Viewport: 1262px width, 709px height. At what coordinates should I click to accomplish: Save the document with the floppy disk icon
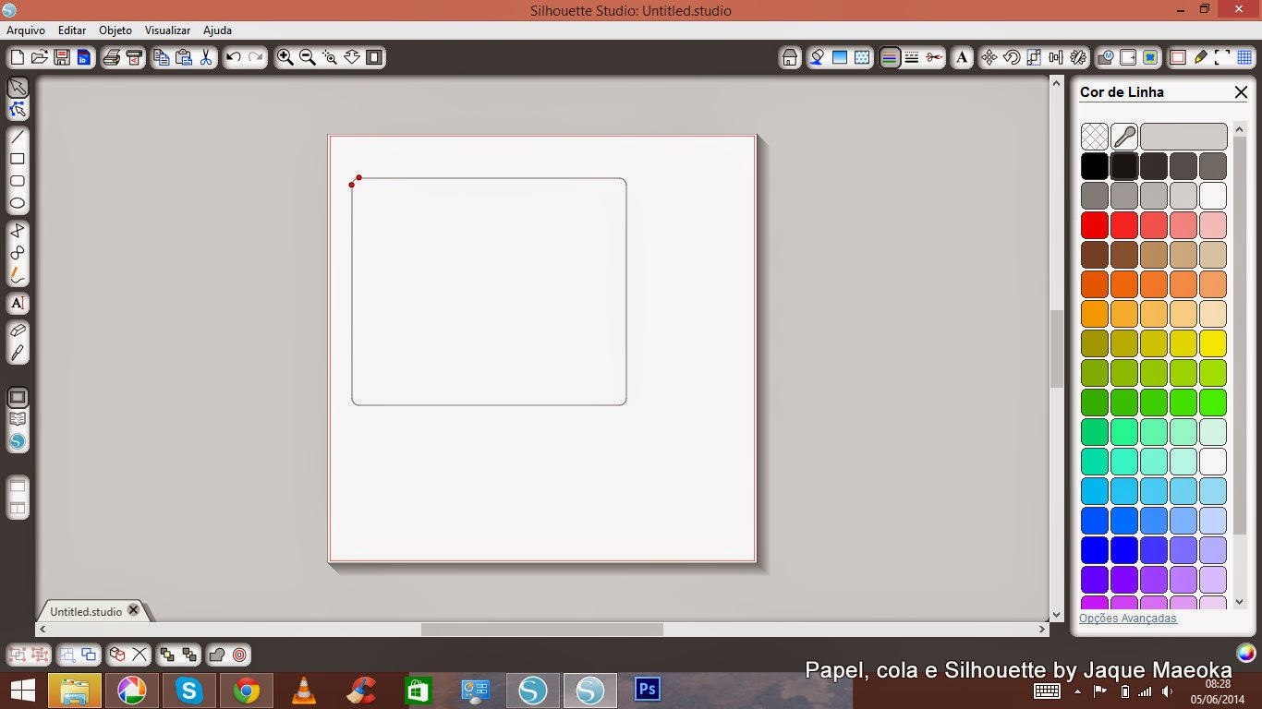(x=61, y=57)
